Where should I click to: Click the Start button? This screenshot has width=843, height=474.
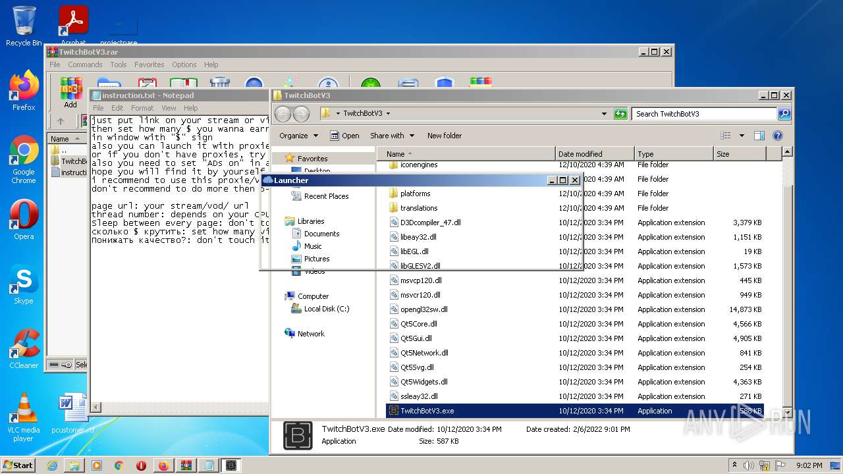click(x=18, y=465)
